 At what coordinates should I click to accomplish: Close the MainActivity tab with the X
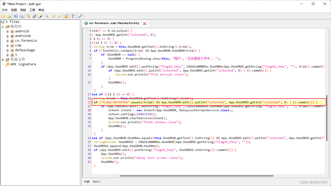click(x=145, y=24)
